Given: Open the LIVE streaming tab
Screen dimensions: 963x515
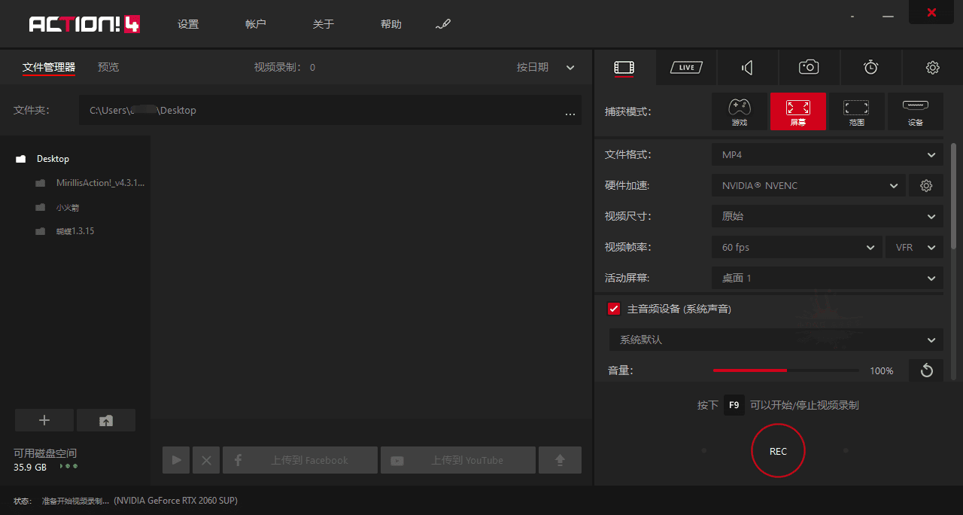Looking at the screenshot, I should click(x=685, y=67).
